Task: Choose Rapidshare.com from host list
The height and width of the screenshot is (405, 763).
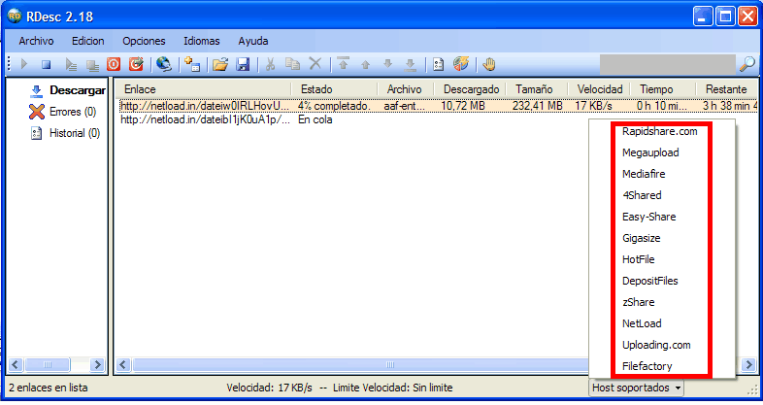Action: point(660,131)
